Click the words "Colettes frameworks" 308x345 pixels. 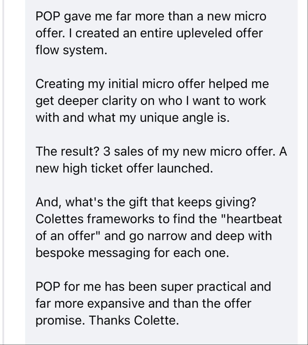tap(95, 219)
